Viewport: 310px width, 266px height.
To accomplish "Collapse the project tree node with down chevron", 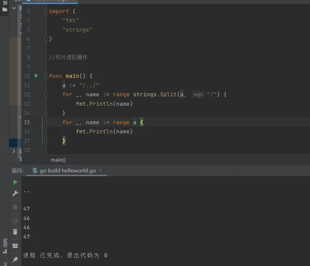I will [x=14, y=8].
